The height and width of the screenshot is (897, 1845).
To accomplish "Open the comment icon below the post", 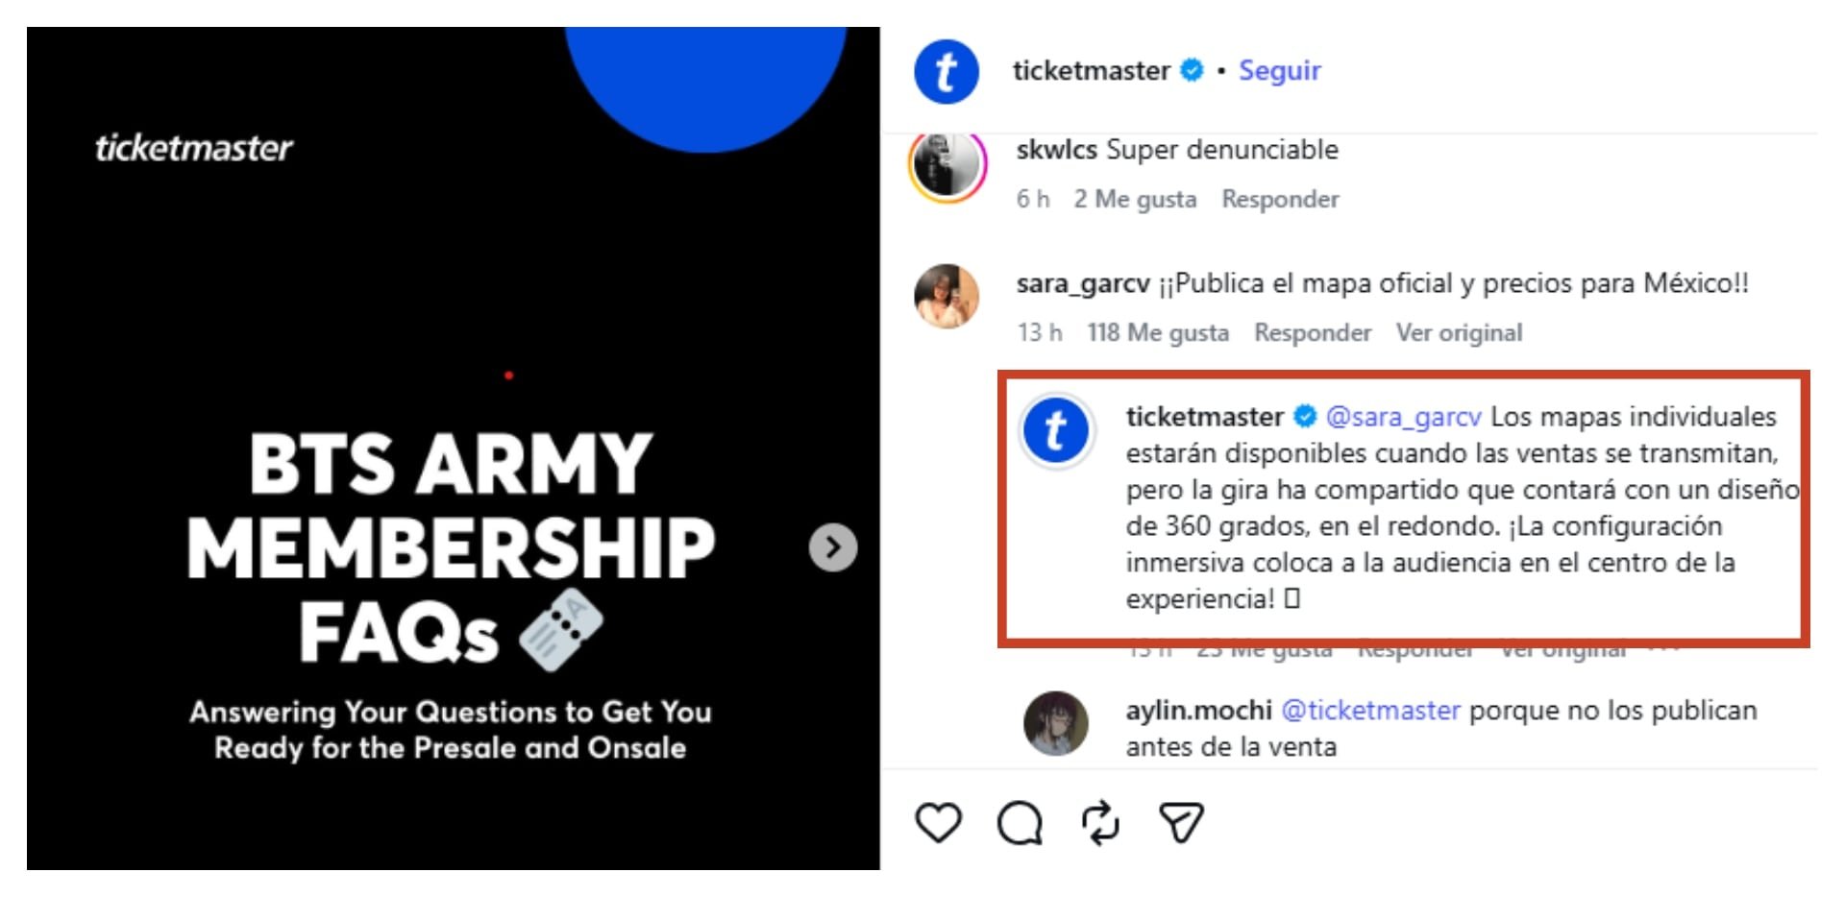I will (1021, 822).
